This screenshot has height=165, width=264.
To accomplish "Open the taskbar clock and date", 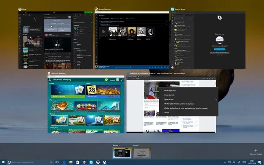I will (252, 162).
